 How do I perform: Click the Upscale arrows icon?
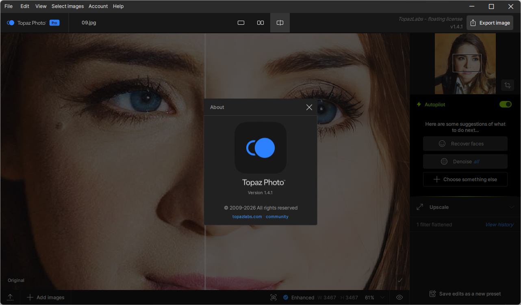(x=420, y=207)
